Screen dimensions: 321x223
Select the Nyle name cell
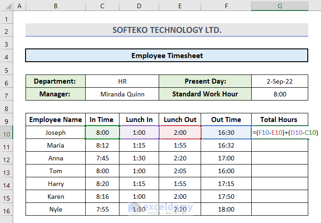pos(56,209)
